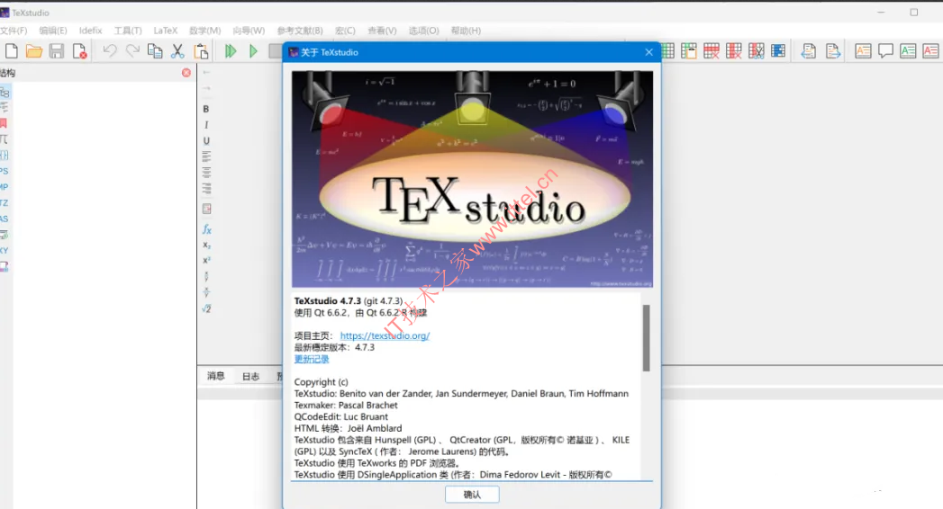Open the Idefix menu
The width and height of the screenshot is (943, 509).
[90, 31]
